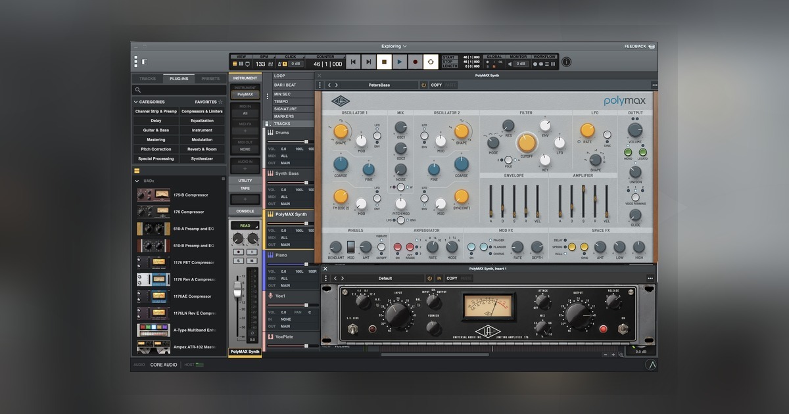
Task: Open the info circle icon beside Workflow
Action: click(566, 62)
